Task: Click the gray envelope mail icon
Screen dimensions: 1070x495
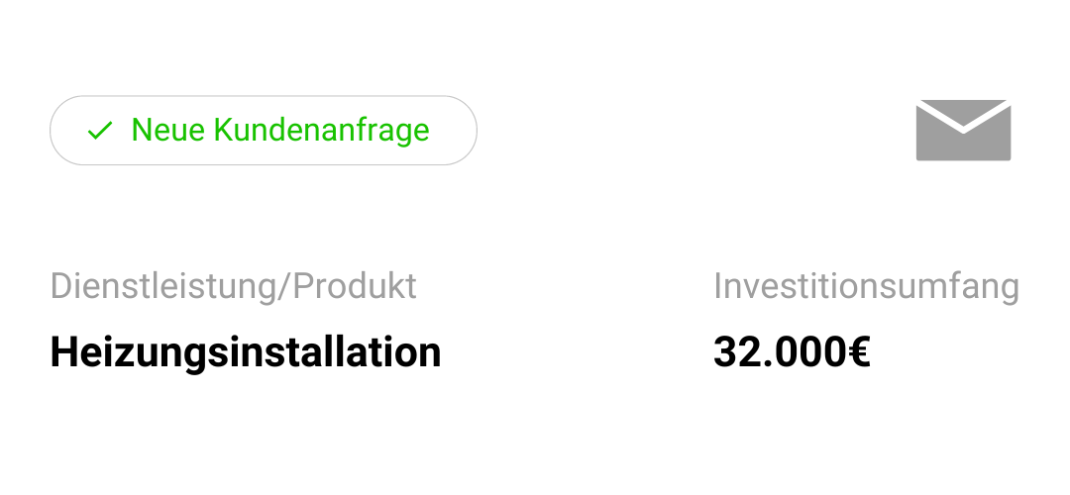Action: (963, 131)
